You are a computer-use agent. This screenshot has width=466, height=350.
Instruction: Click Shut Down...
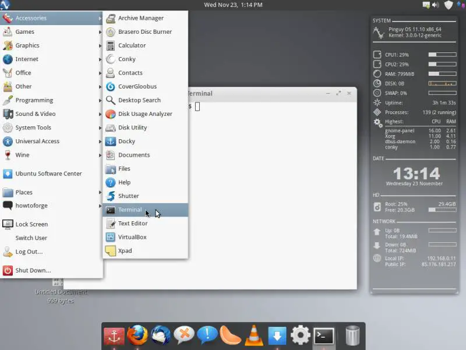51,270
